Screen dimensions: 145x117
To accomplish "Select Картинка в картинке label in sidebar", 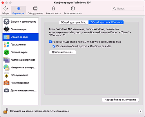I will [x=23, y=60].
